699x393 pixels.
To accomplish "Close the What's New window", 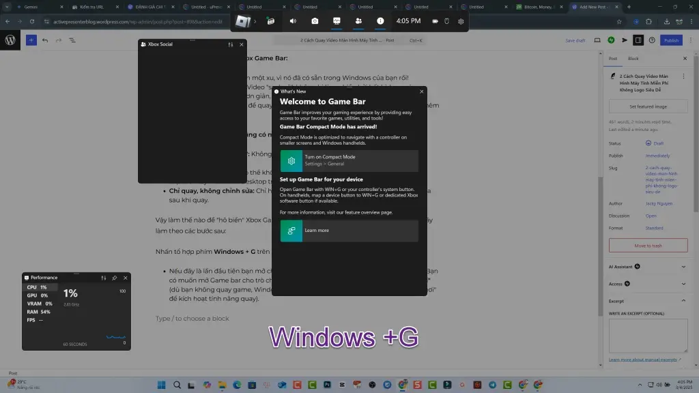I will click(422, 91).
